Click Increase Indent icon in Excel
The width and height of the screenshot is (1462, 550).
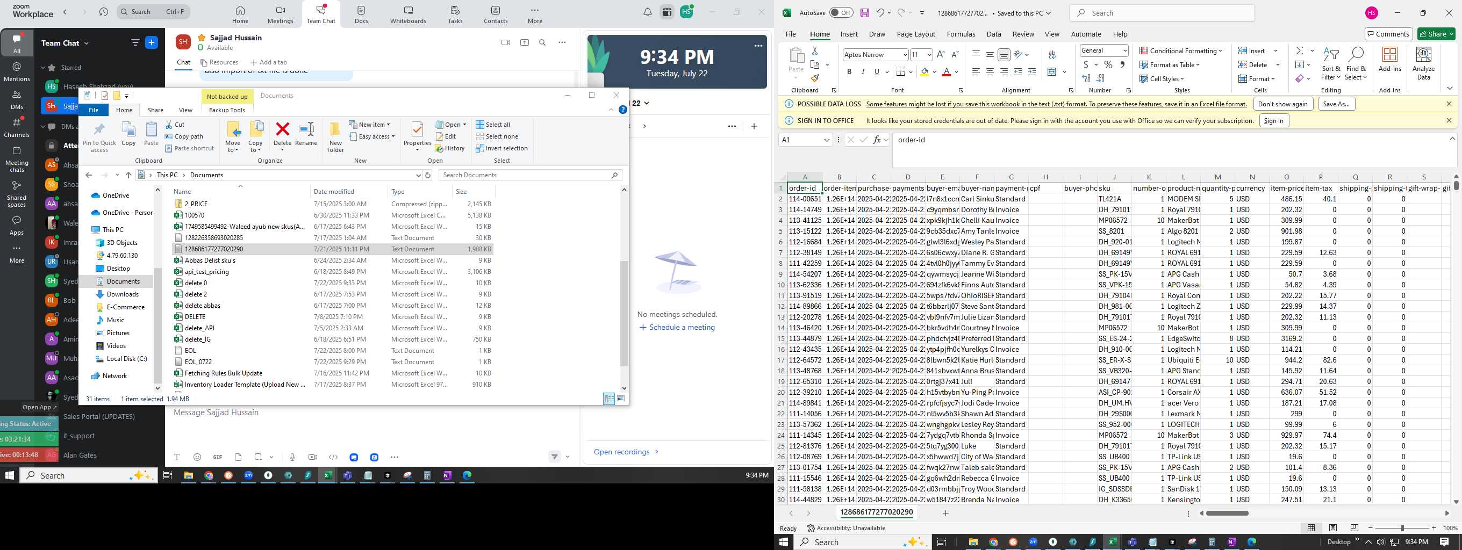(x=1032, y=72)
